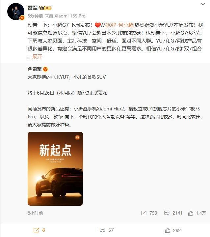Click the bottom repost icon with 8
Viewport: 210px width, 237px height.
click(36, 230)
